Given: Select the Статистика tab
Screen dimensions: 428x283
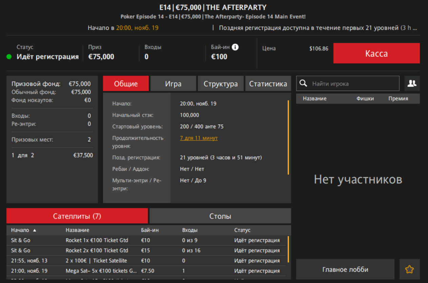Looking at the screenshot, I should tap(268, 84).
